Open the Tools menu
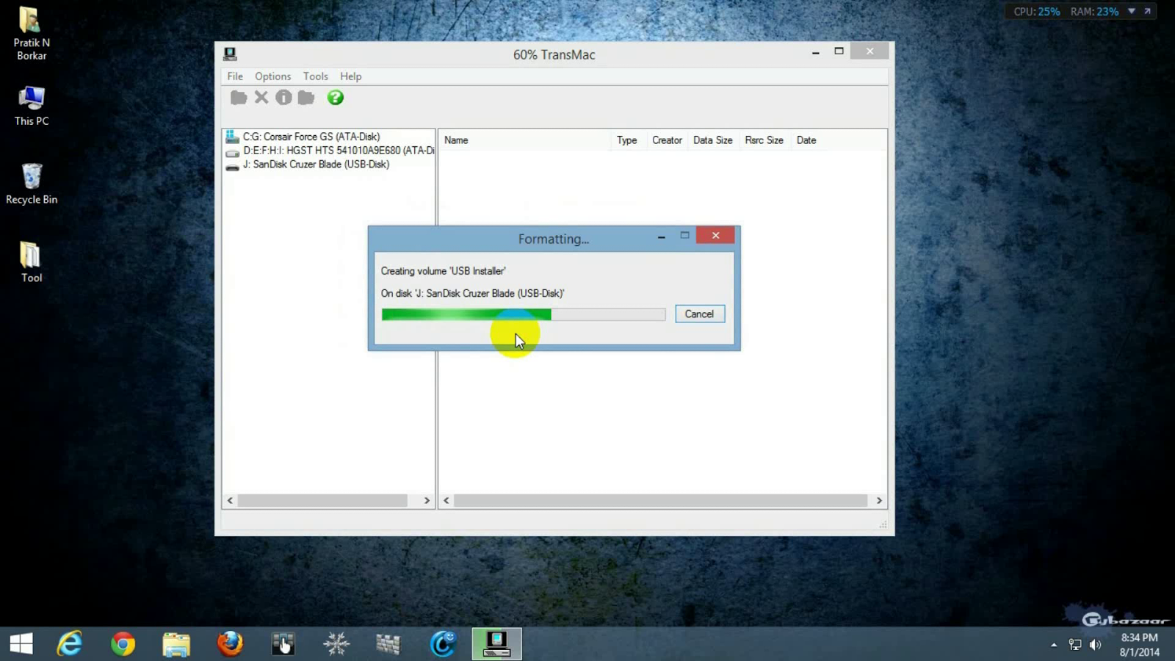This screenshot has width=1175, height=661. [316, 76]
